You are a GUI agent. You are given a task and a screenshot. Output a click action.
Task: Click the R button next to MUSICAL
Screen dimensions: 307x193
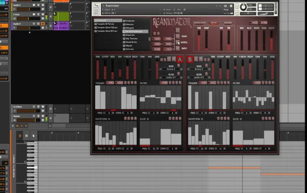(177, 42)
